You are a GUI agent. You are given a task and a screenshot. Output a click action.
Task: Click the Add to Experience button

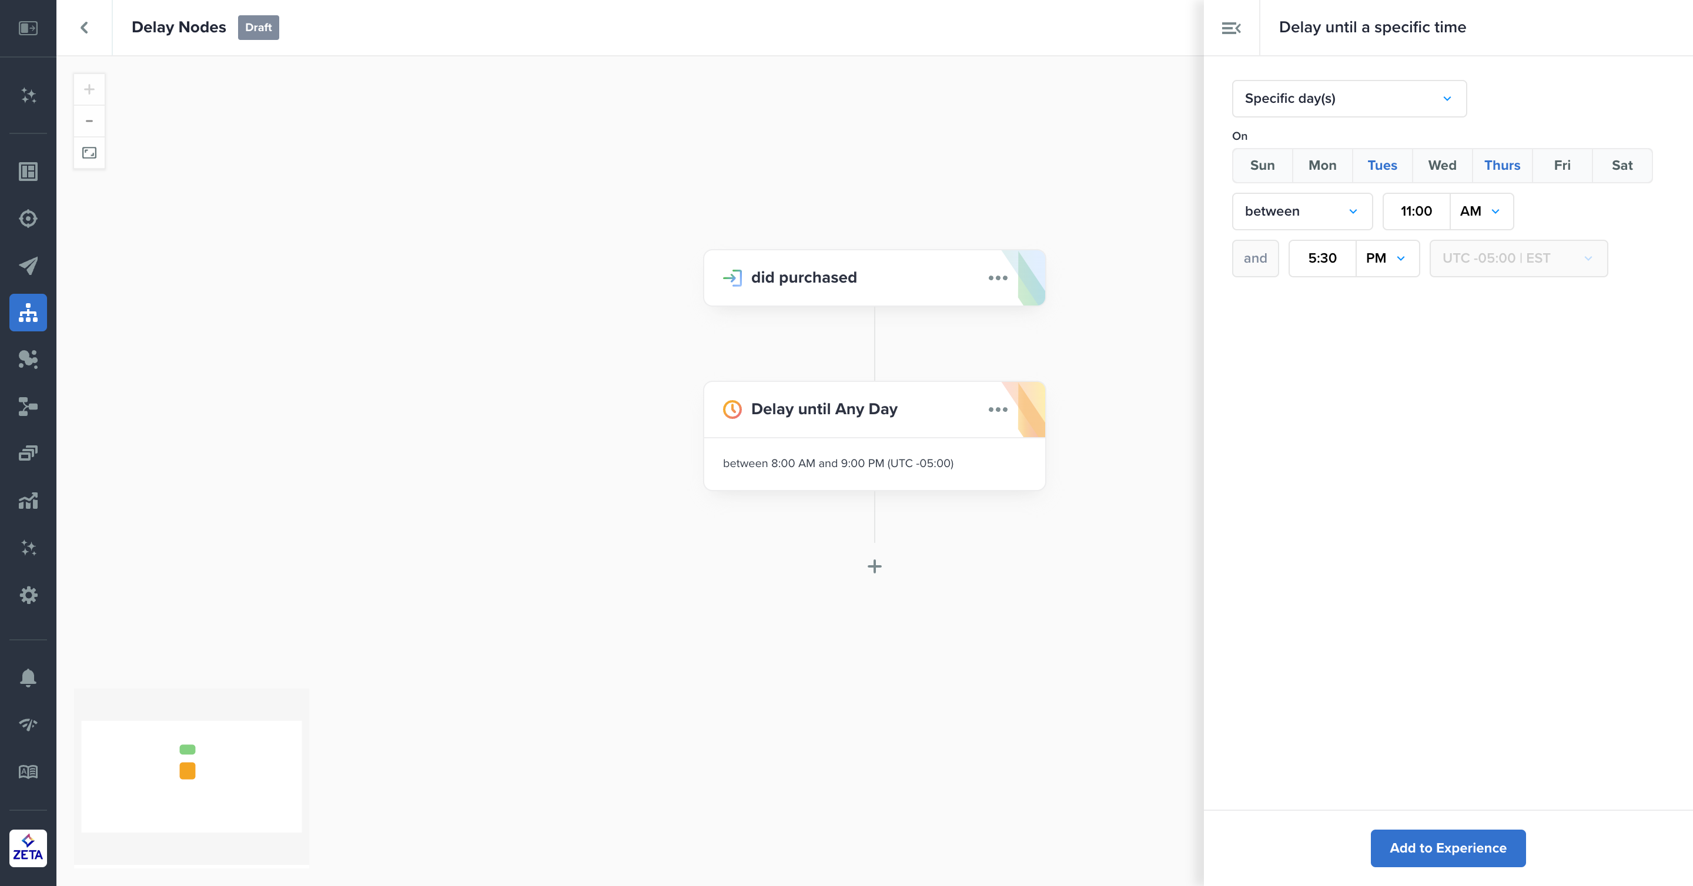tap(1447, 848)
